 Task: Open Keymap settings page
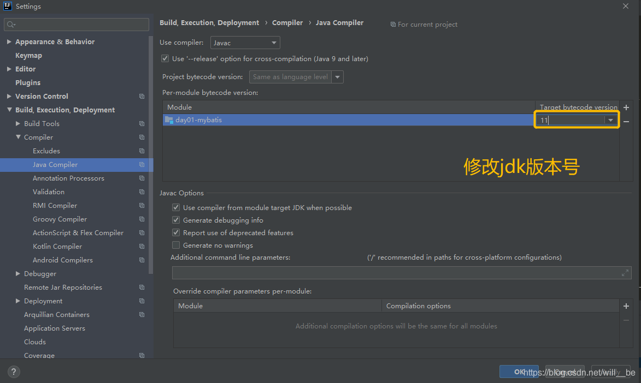tap(28, 56)
